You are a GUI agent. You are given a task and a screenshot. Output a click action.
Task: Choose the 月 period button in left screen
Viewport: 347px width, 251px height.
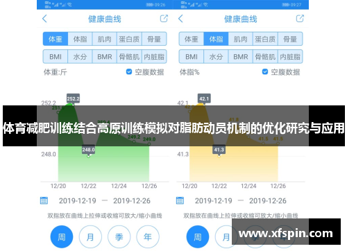(x=90, y=236)
